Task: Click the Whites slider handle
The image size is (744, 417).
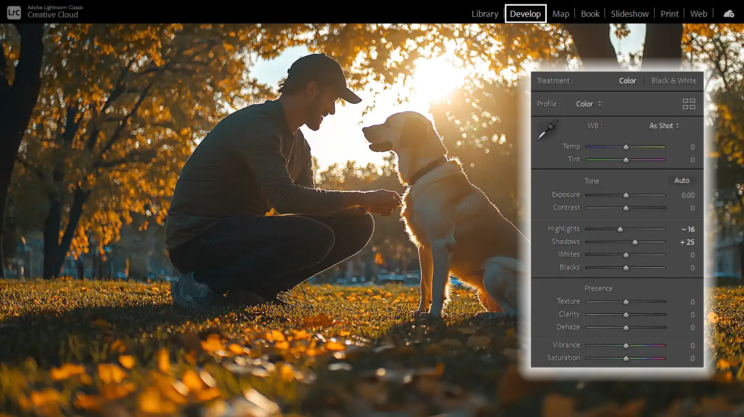Action: (626, 255)
